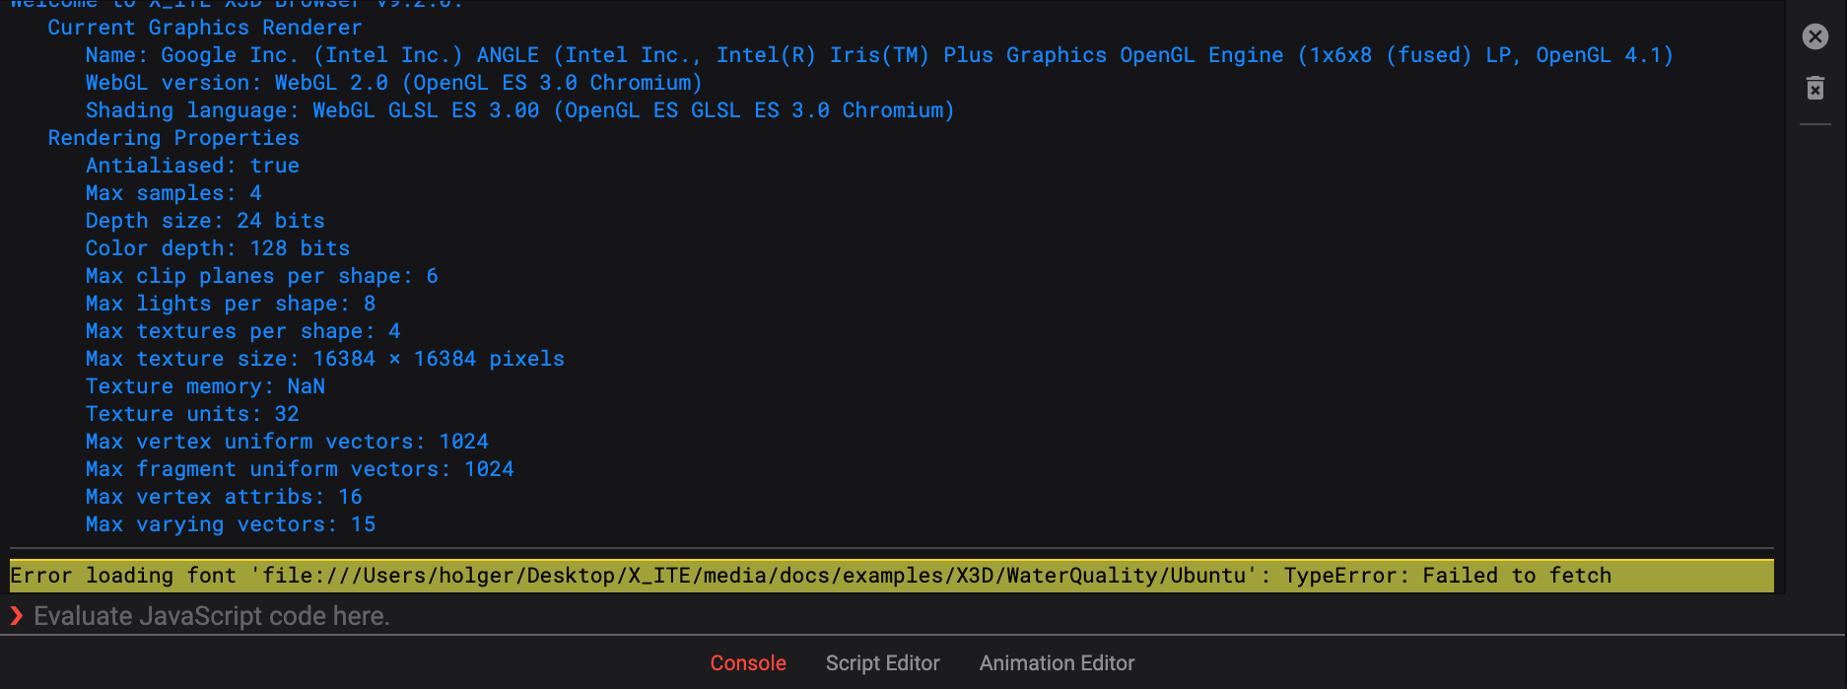Click the 'Texture memory: NaN' line

click(x=205, y=386)
